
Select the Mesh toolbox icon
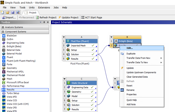click(x=4, y=79)
